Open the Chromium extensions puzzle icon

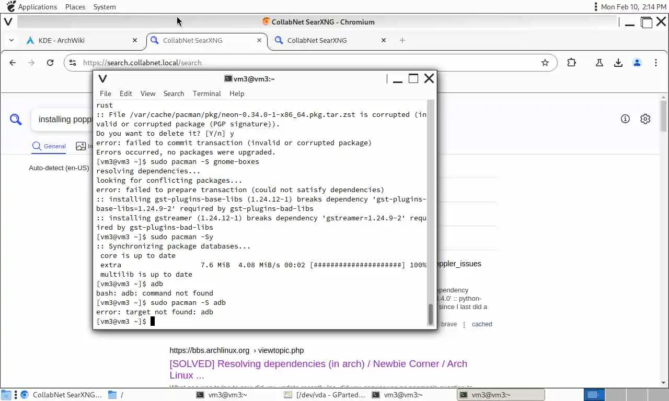coord(571,63)
